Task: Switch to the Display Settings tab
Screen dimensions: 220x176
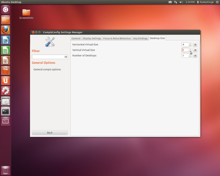Action: [x=92, y=38]
